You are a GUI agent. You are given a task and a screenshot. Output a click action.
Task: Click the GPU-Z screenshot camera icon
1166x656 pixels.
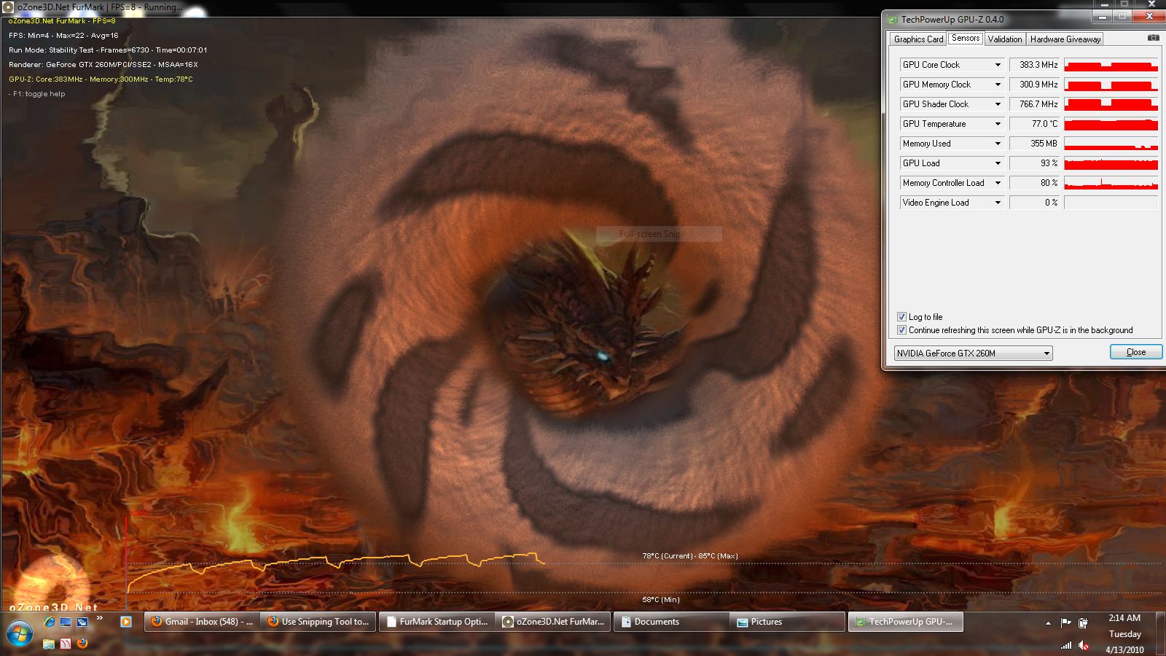click(x=1154, y=38)
